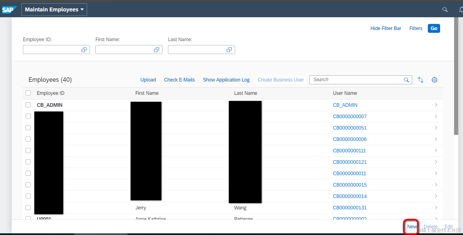Click Show Application Log

[x=226, y=80]
